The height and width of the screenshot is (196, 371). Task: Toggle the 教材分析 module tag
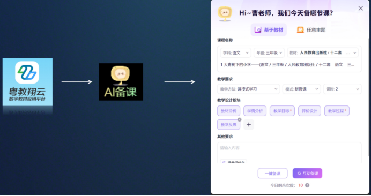point(228,111)
